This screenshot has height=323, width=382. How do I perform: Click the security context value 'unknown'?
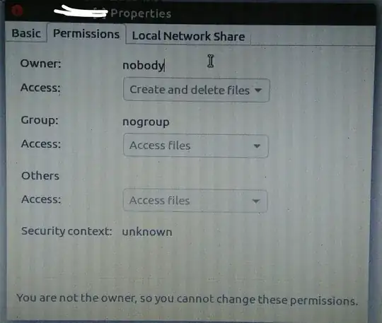click(147, 232)
